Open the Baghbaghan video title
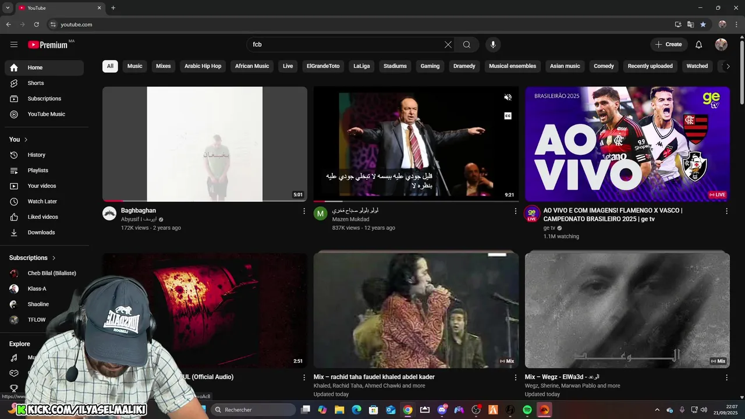This screenshot has width=745, height=419. (139, 211)
